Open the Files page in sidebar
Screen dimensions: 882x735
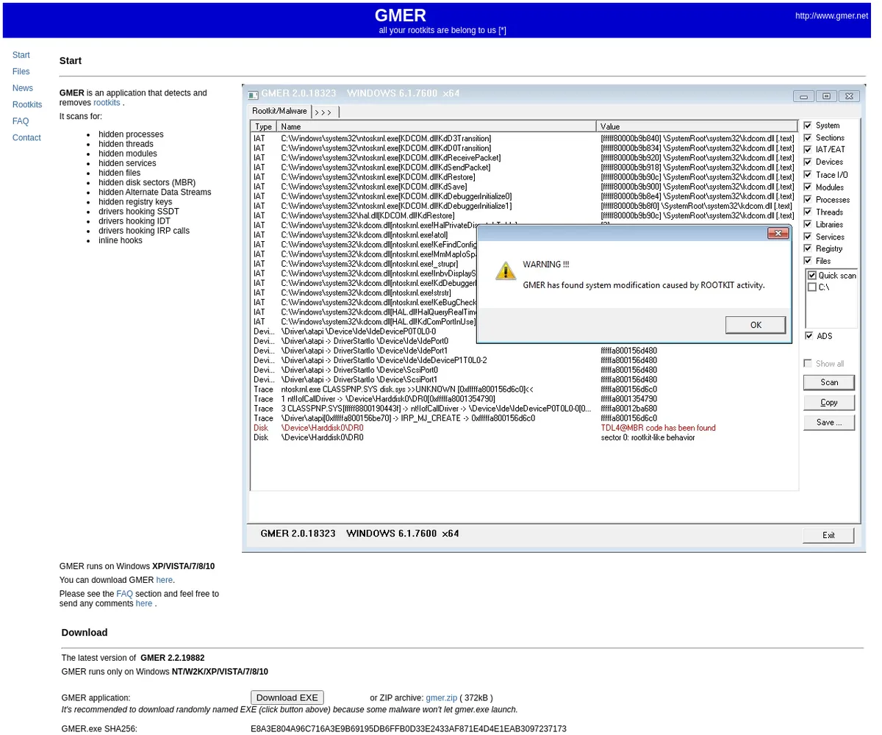[21, 71]
